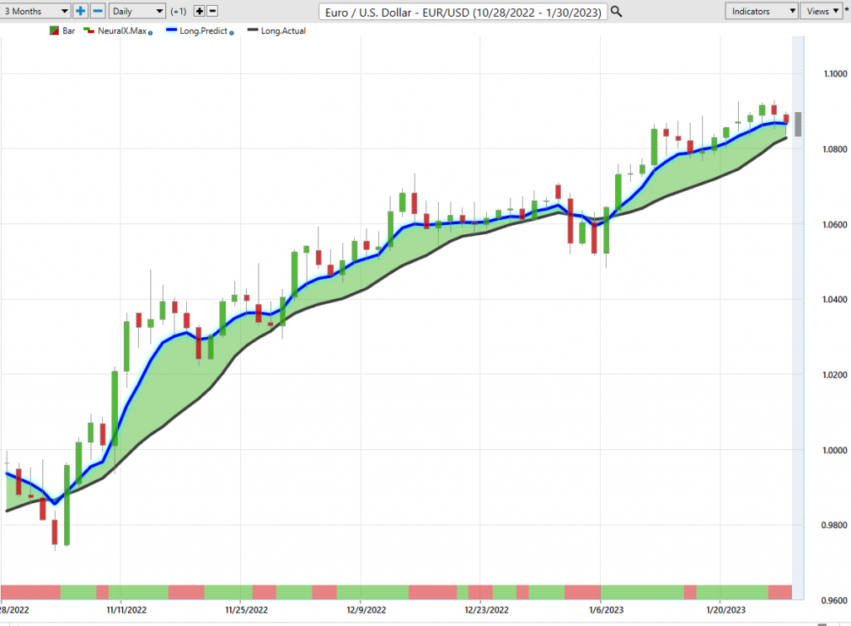Viewport: 851px width, 626px height.
Task: Click the Long.Predict legend label
Action: [x=204, y=31]
